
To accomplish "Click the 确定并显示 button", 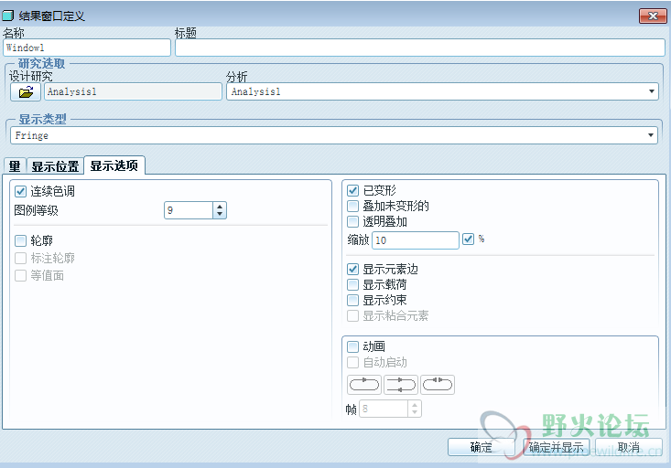I will [x=556, y=448].
